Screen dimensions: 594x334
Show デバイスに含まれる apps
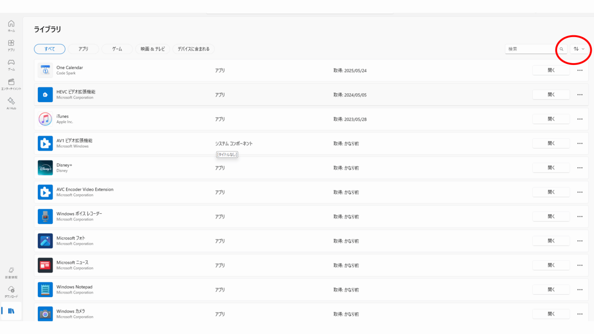click(x=193, y=49)
